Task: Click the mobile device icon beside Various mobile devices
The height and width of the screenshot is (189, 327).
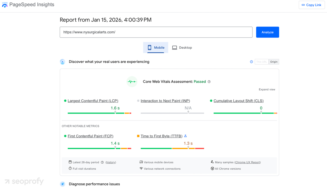Action: (x=141, y=161)
